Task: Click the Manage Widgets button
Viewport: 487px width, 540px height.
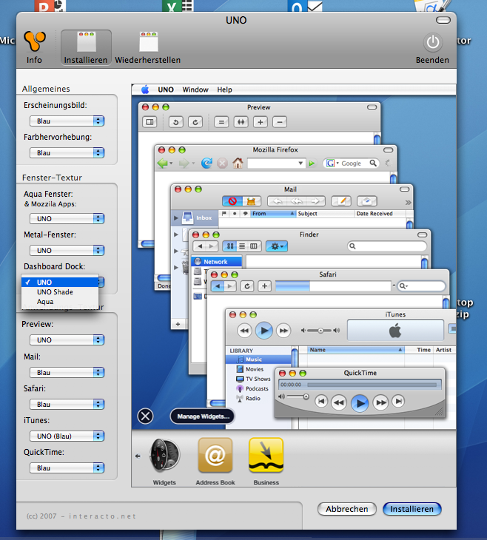Action: pos(203,416)
